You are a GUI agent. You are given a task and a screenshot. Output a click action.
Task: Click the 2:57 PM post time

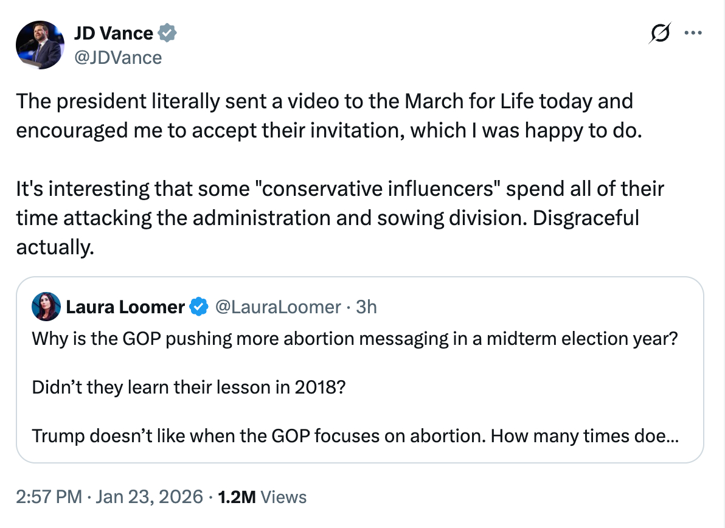[x=49, y=497]
